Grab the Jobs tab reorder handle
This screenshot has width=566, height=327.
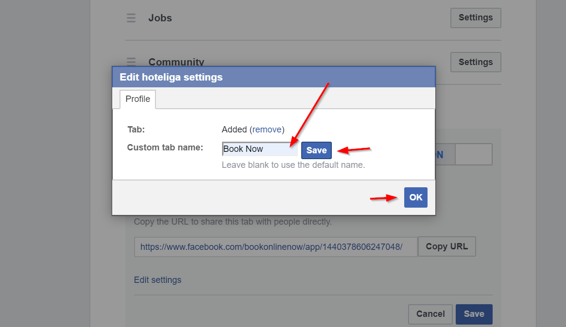pyautogui.click(x=131, y=18)
